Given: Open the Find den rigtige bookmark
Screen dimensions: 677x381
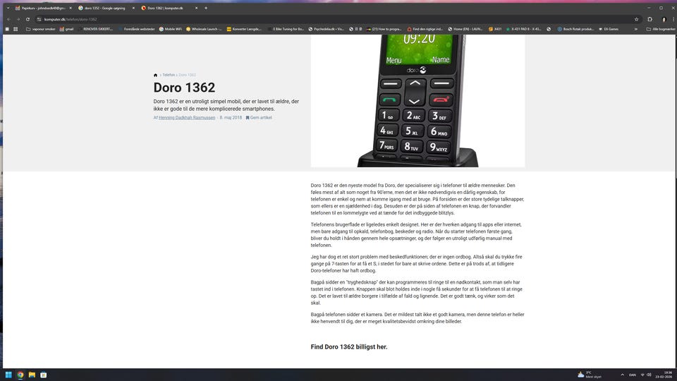Looking at the screenshot, I should coord(425,29).
